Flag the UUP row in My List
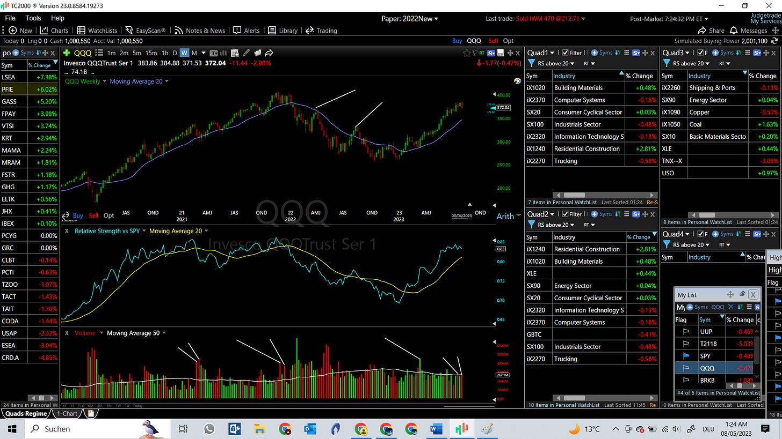This screenshot has height=439, width=782. coord(685,331)
